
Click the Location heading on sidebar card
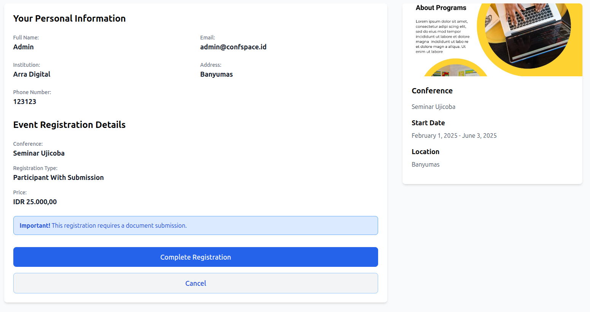(425, 151)
